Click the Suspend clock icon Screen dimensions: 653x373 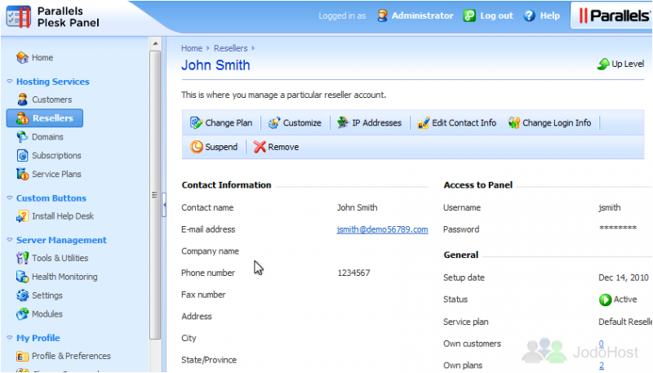(x=196, y=147)
